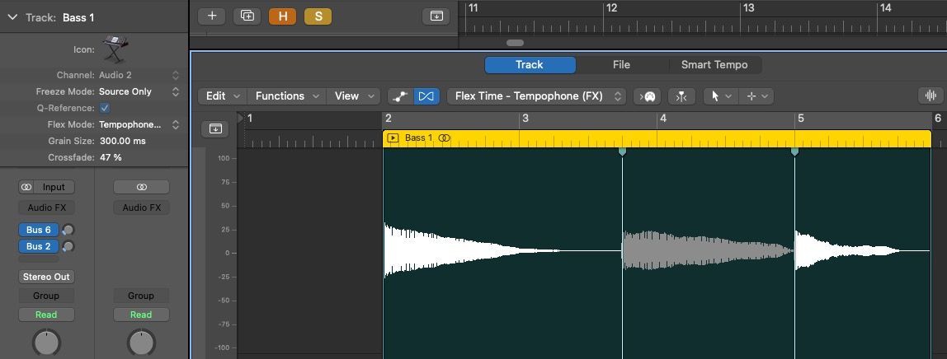Adjust the Bus 6 send level knob
947x359 pixels.
click(68, 230)
